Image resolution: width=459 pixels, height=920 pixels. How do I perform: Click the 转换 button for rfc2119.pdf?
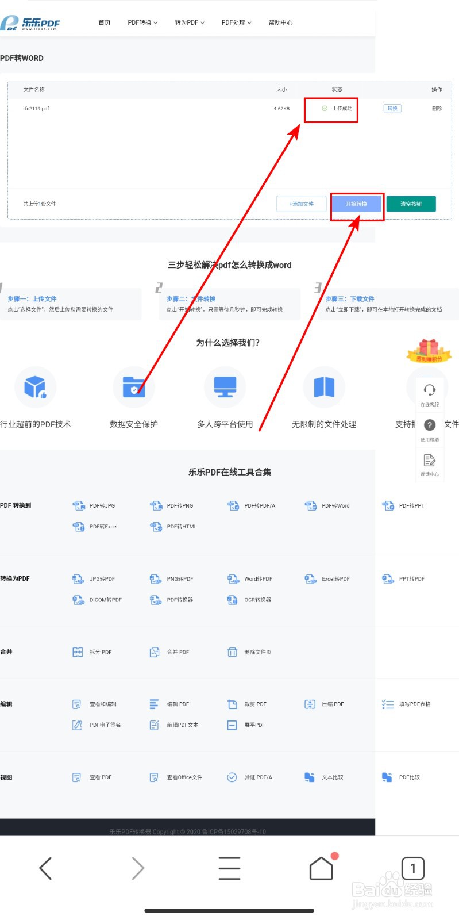[392, 108]
